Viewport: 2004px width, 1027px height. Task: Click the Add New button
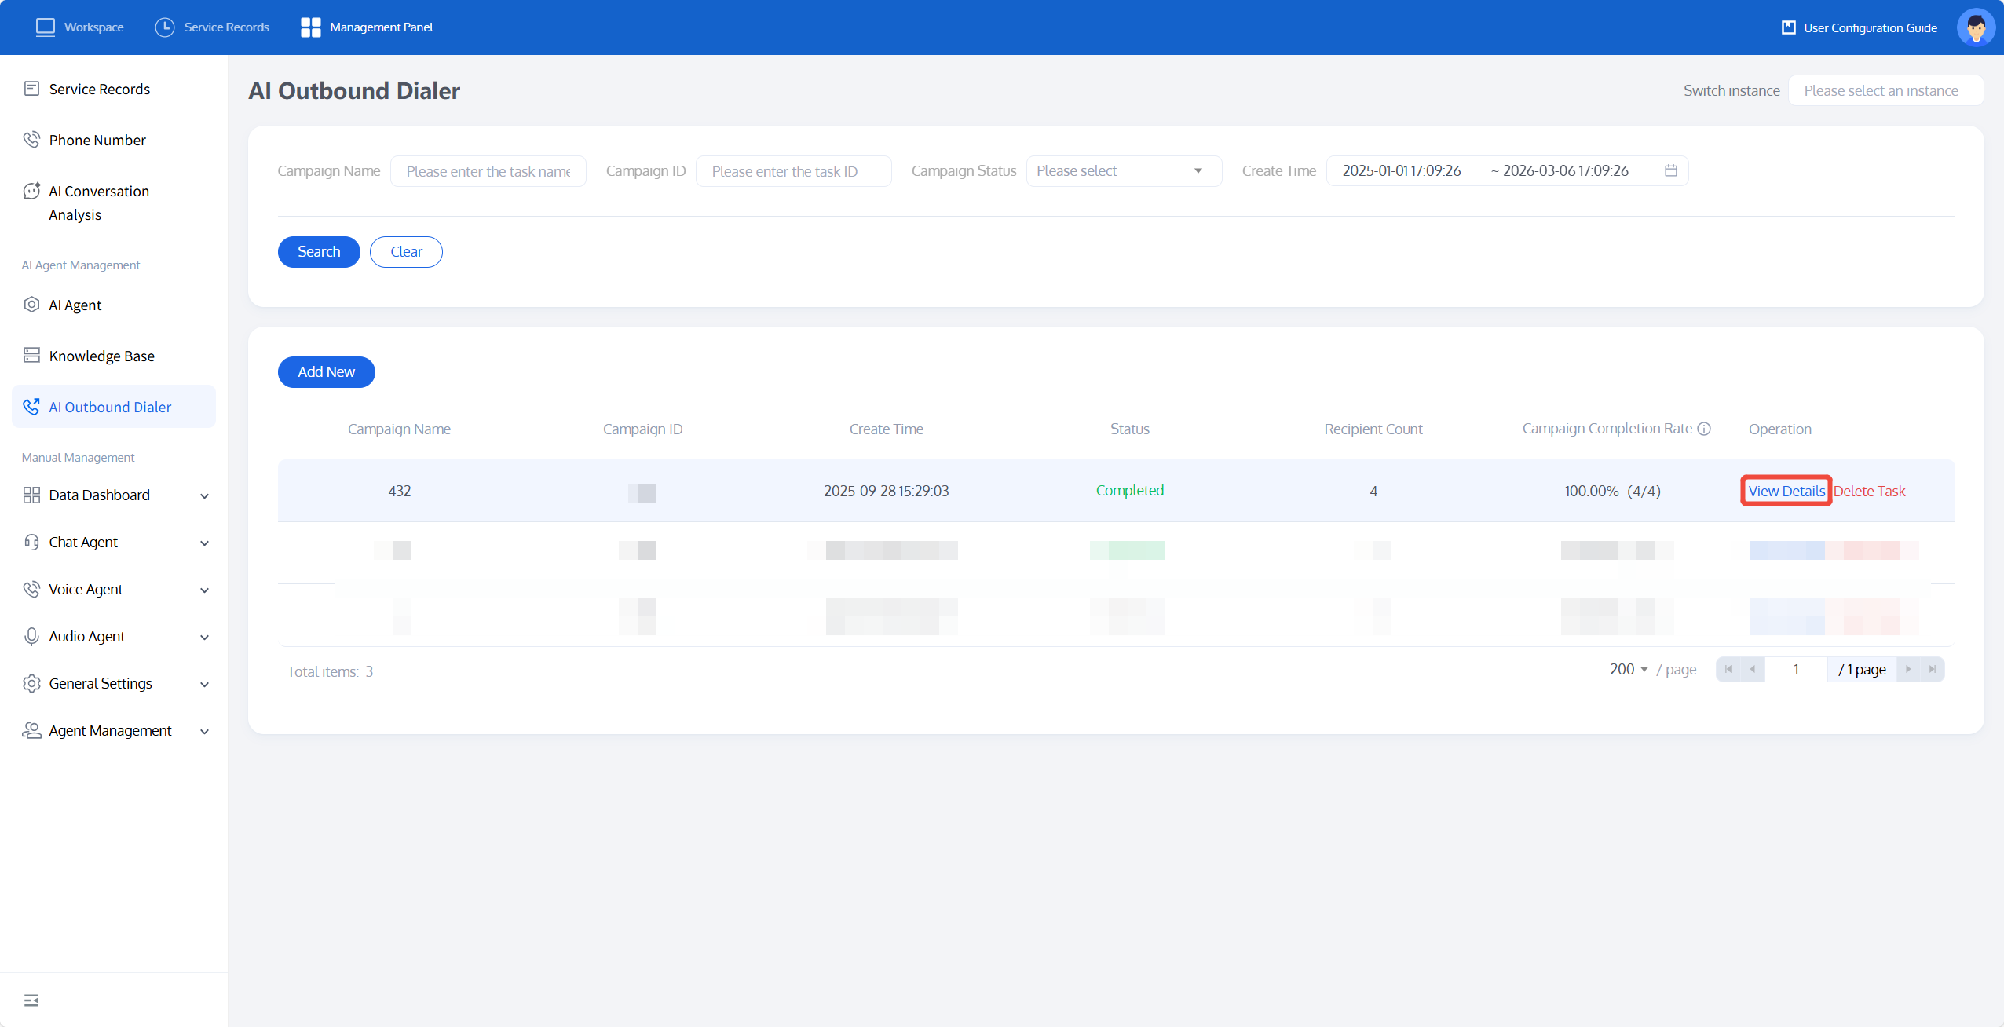point(326,371)
